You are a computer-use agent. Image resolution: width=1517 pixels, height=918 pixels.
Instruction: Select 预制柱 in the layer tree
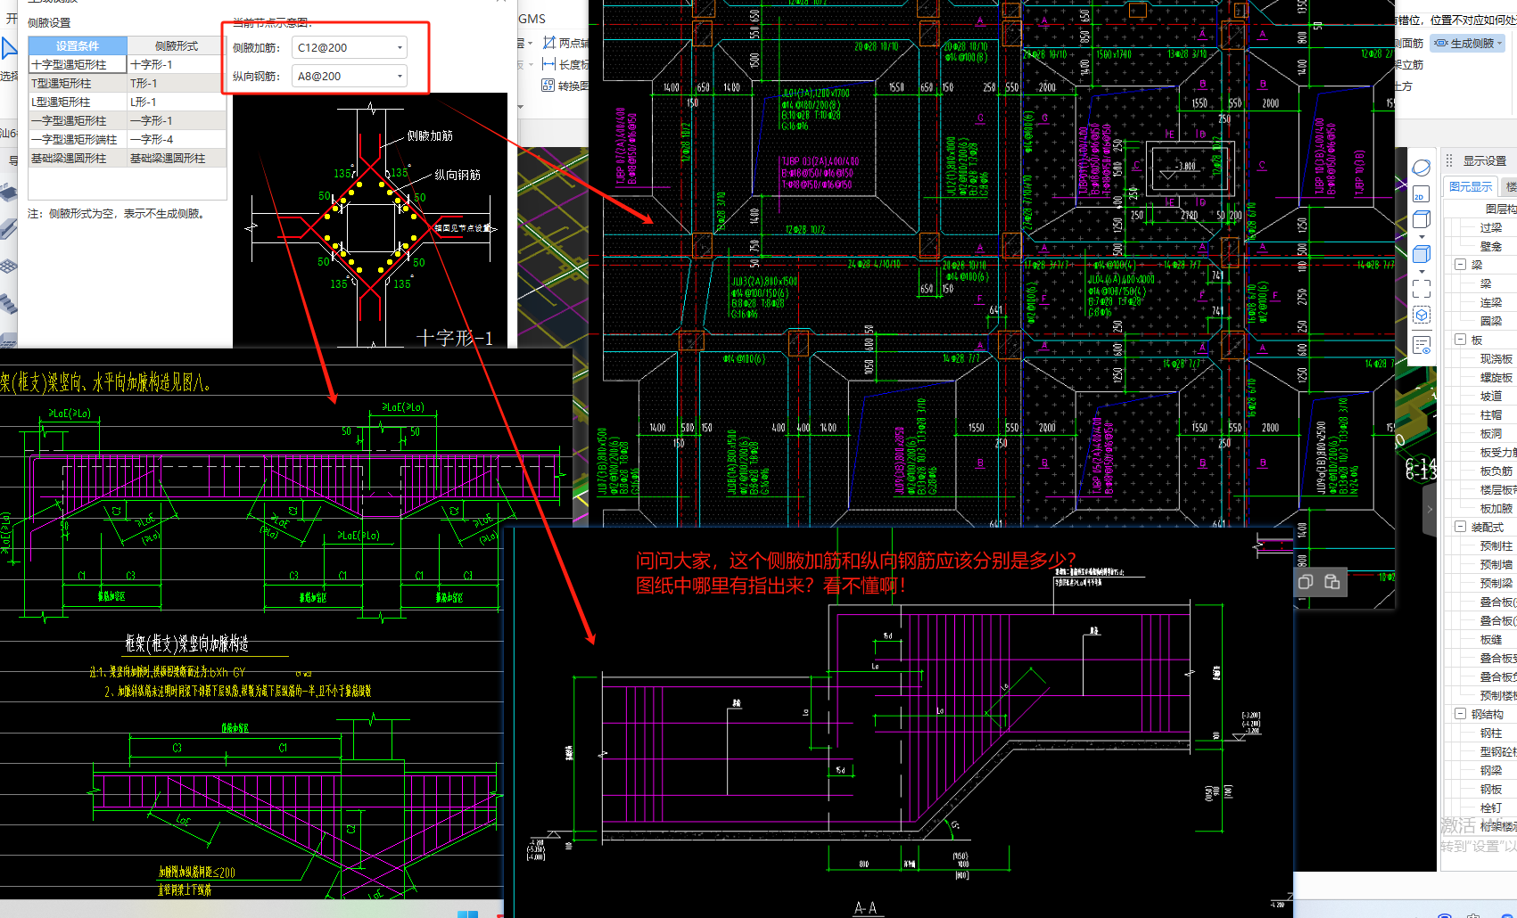(1496, 545)
